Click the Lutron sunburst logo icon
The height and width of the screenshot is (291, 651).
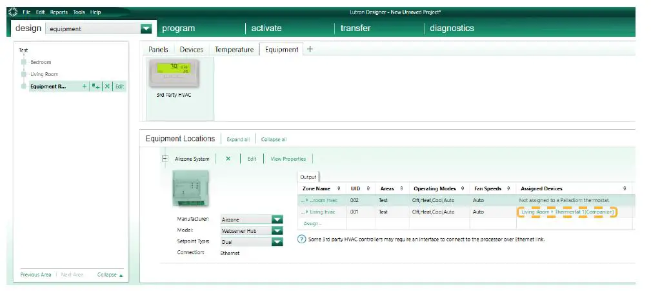click(13, 12)
